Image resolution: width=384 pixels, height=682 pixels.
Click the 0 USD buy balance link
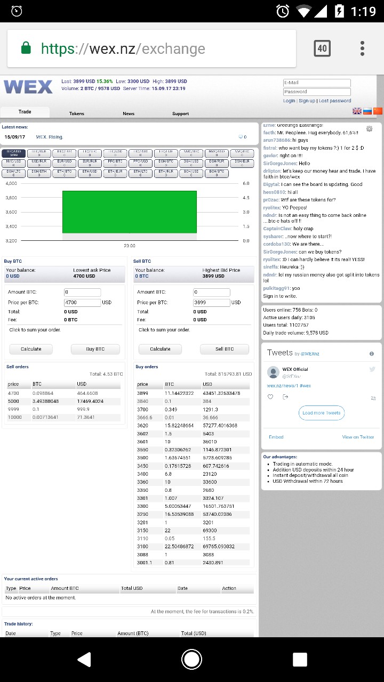point(13,276)
